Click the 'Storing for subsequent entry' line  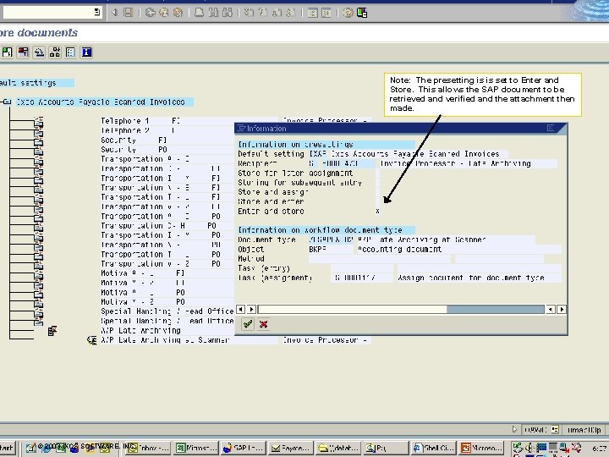pos(299,183)
